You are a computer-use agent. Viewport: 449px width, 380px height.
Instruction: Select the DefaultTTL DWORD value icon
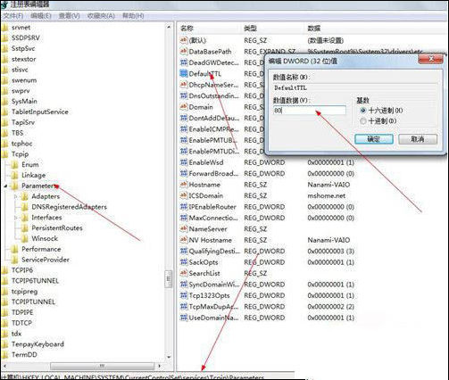point(184,73)
